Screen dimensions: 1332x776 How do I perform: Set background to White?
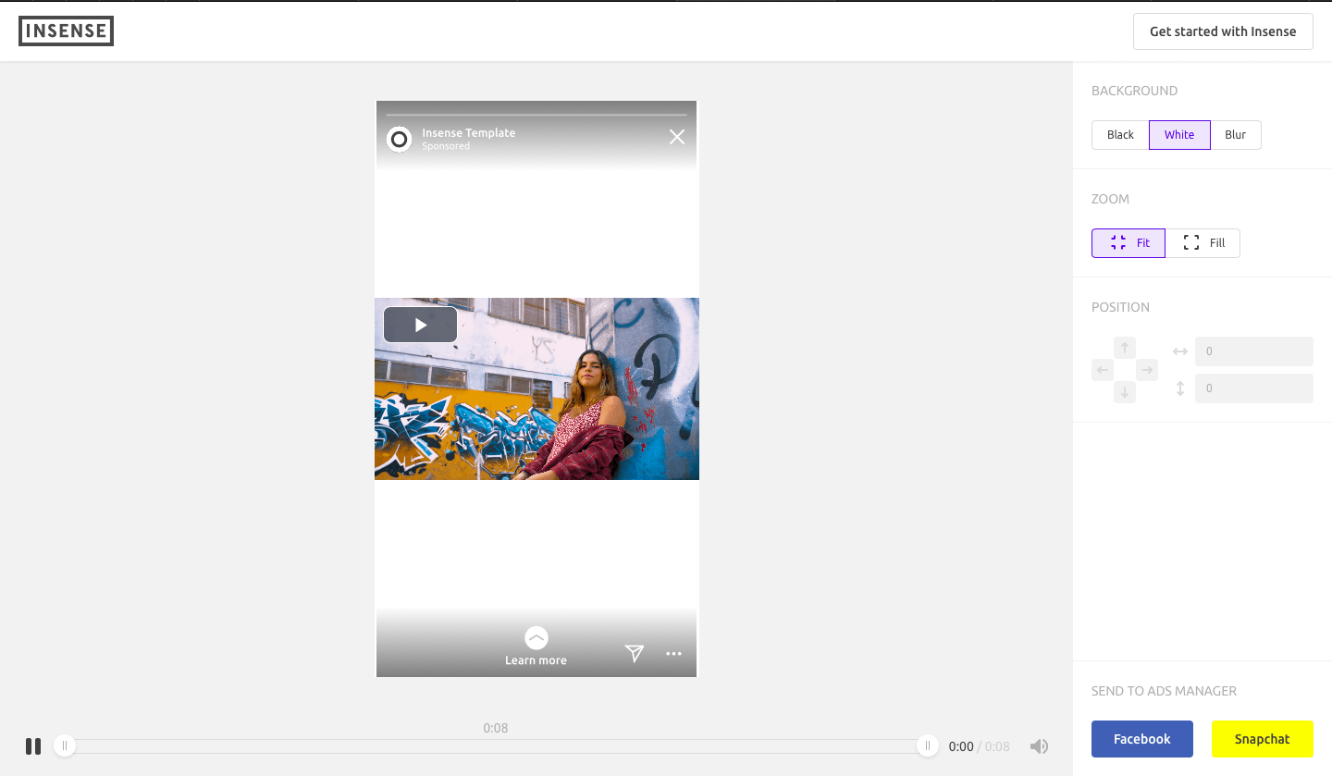1179,135
